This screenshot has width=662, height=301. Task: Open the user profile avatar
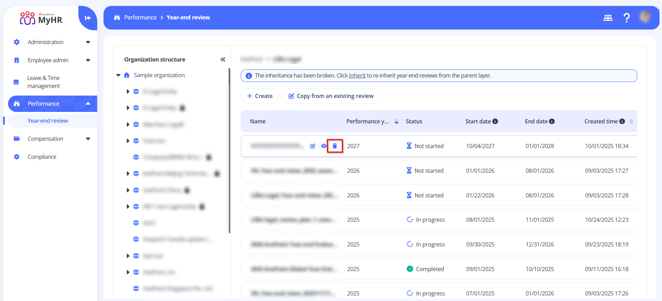(x=645, y=17)
